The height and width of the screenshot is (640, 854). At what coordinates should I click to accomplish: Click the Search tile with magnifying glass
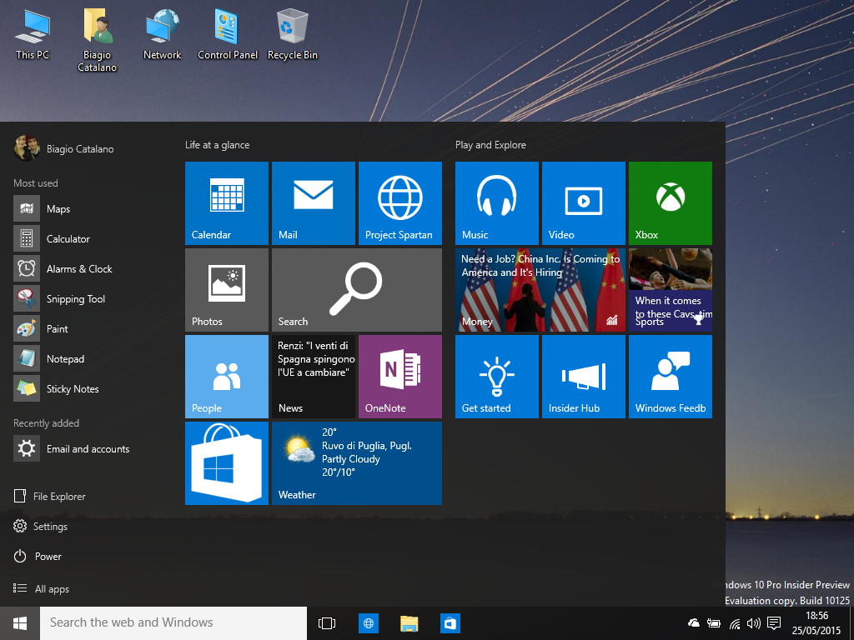coord(357,289)
